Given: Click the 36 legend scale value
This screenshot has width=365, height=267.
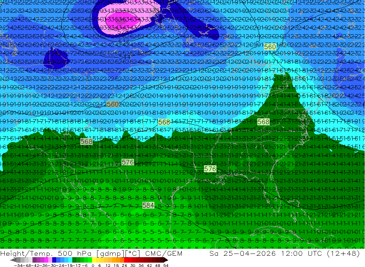Looking at the screenshot, I should (x=141, y=266).
